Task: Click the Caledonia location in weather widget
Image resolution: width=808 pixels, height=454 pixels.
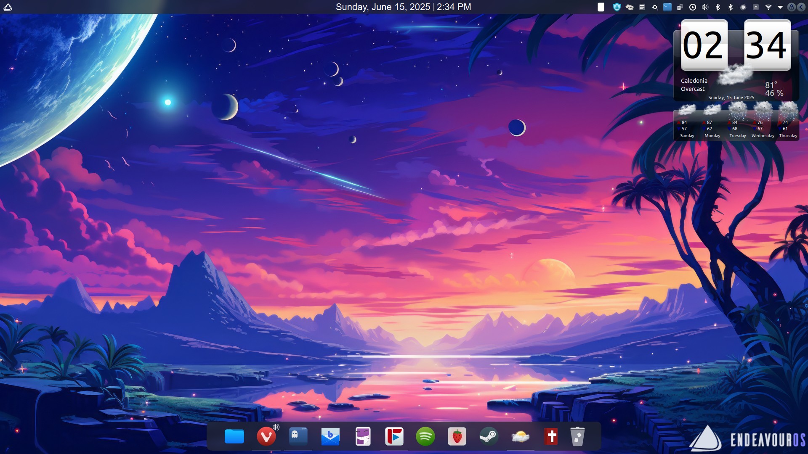Action: pyautogui.click(x=694, y=81)
